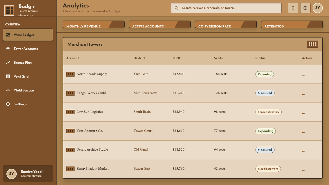This screenshot has height=185, width=329.
Task: Click the North Arcade Supply tower icon
Action: tap(70, 74)
